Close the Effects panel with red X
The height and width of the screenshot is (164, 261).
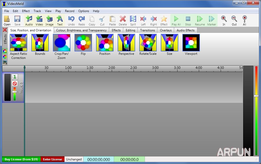pos(5,30)
